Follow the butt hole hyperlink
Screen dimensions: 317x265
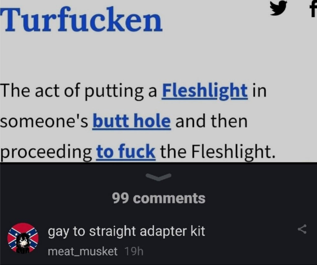point(132,122)
